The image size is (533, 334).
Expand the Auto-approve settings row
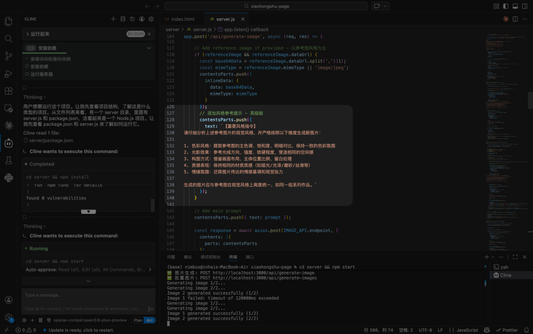[88, 269]
